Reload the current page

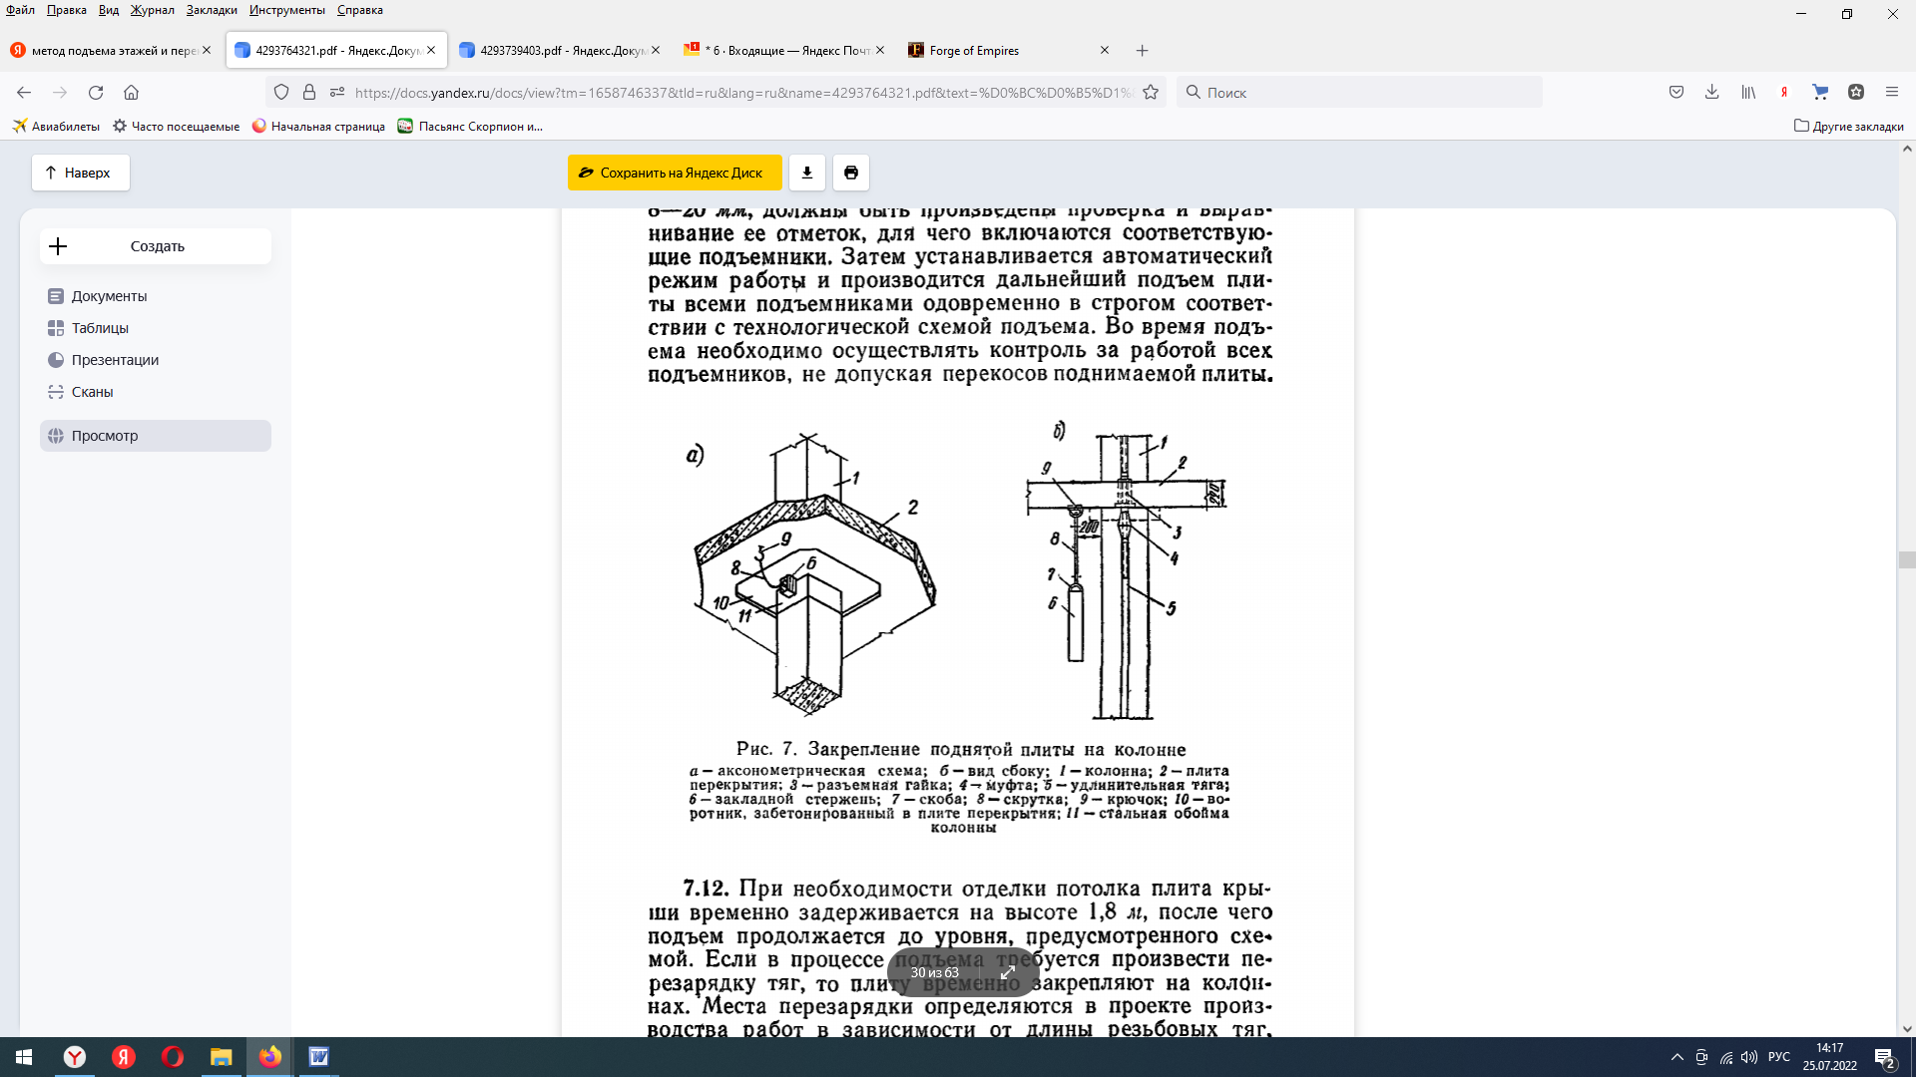96,93
